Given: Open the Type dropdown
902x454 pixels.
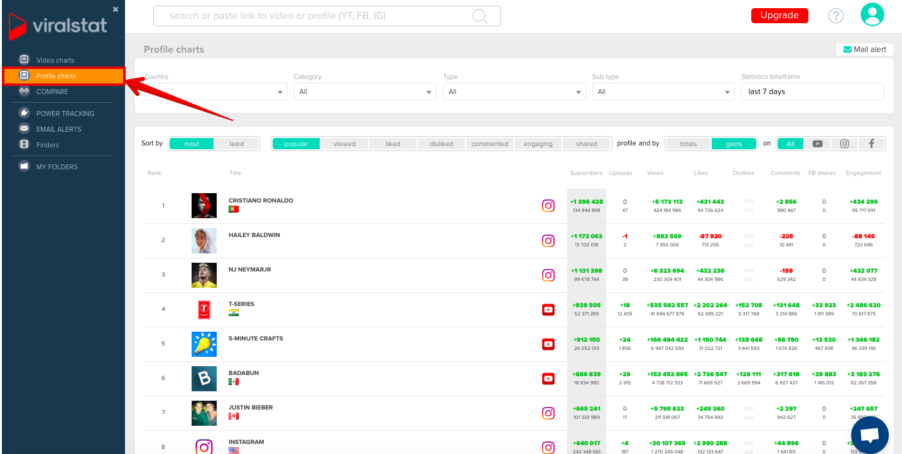Looking at the screenshot, I should [514, 92].
